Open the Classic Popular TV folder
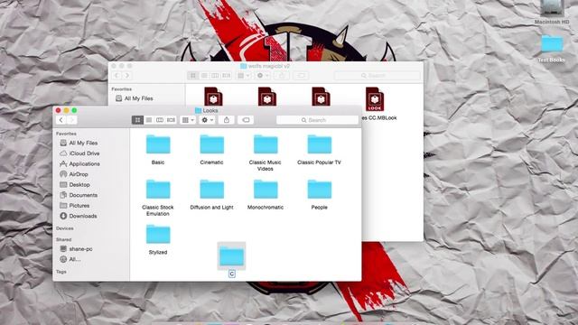 319,144
